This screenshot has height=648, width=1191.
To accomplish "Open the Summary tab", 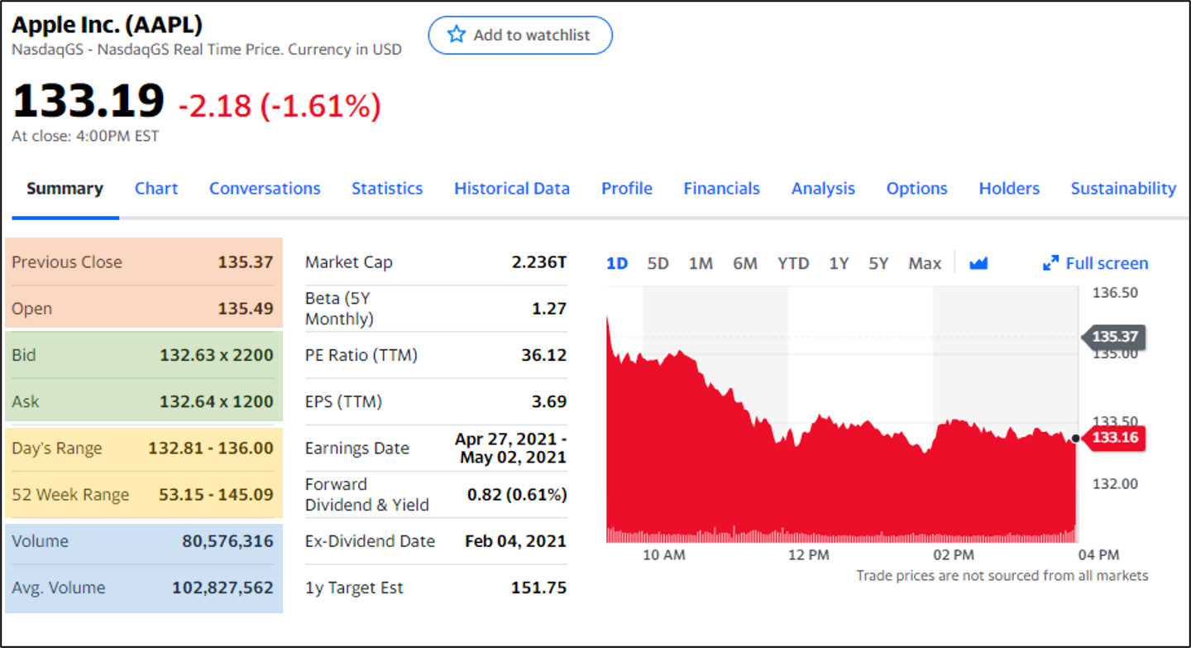I will (65, 189).
